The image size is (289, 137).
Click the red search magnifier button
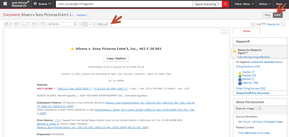(225, 4)
